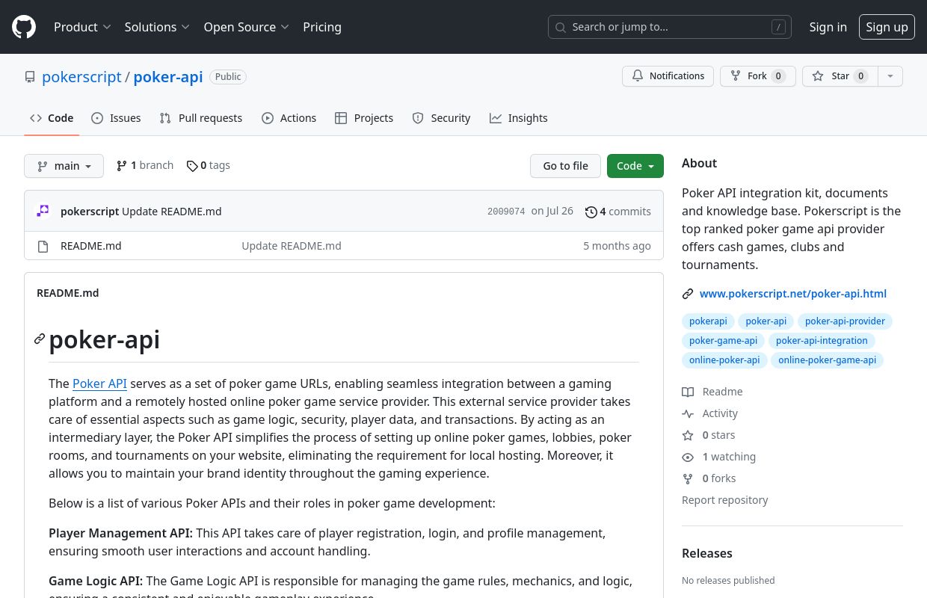Click the online-poker-api topic tag
Screen dimensions: 927x598
coord(724,360)
